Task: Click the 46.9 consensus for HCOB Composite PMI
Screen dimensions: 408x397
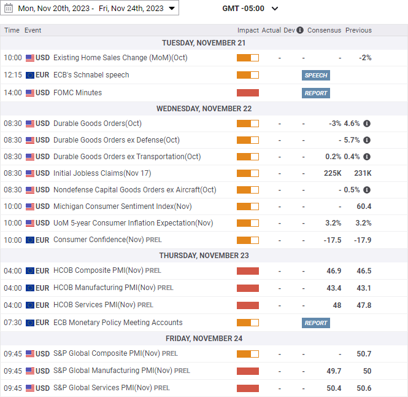Action: pyautogui.click(x=334, y=271)
